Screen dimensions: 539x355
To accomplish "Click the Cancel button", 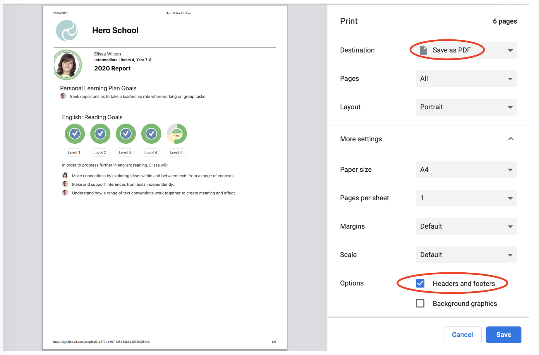I will [462, 335].
